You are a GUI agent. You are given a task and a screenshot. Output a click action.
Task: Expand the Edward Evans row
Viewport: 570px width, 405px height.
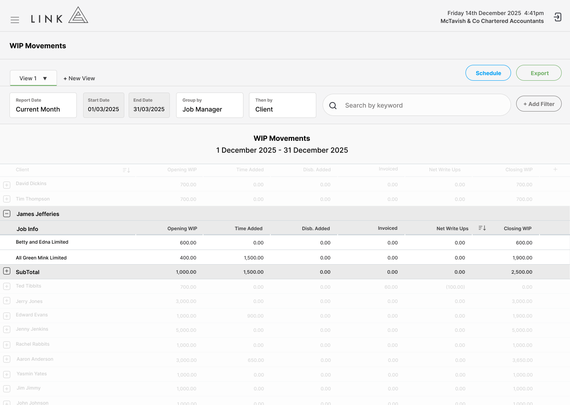(x=7, y=316)
